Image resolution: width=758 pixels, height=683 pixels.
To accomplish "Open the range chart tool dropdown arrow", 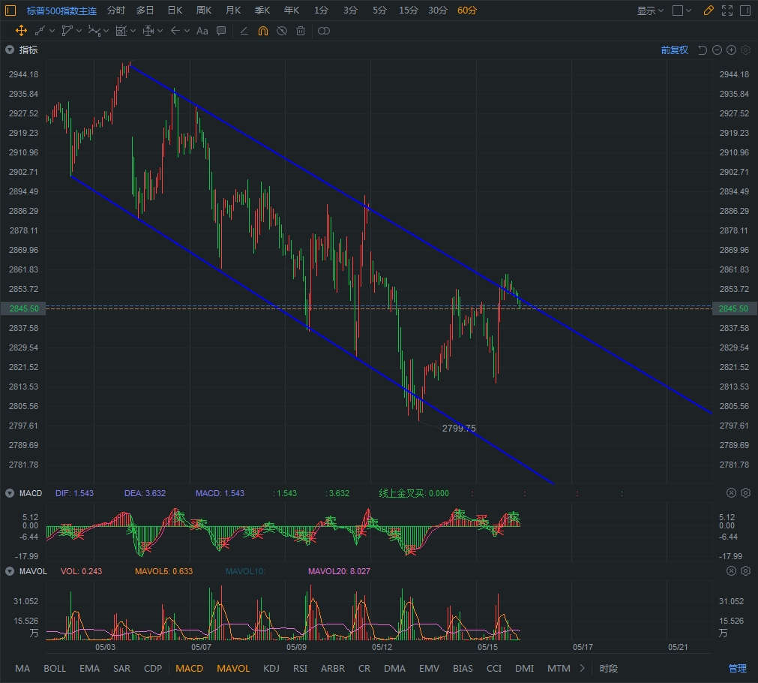I will tap(133, 31).
